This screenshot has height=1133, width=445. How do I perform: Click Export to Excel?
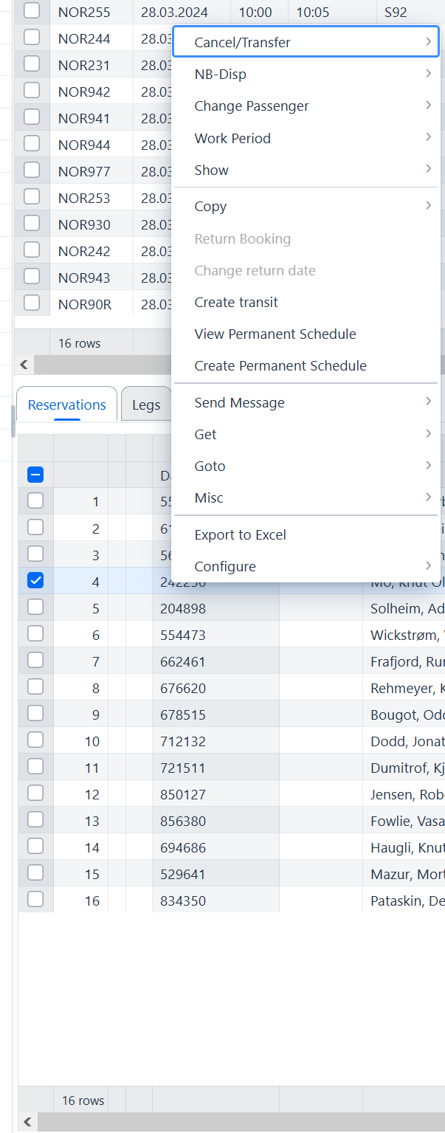tap(241, 535)
